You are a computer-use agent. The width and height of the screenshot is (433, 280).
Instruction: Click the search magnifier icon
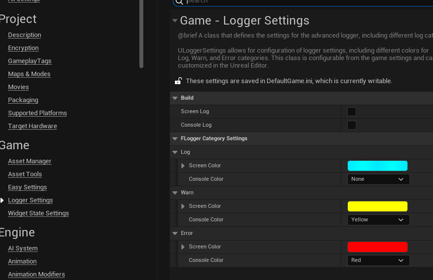click(179, 2)
